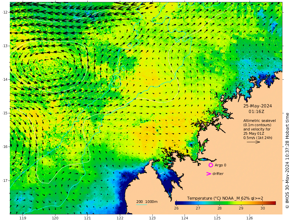Click the longitude 119 axis label
The width and height of the screenshot is (289, 224).
point(23,218)
